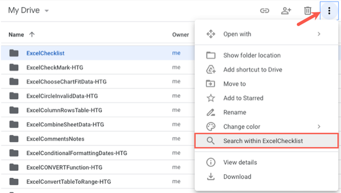Select the ExcelCommentsNotes folder

pos(55,139)
